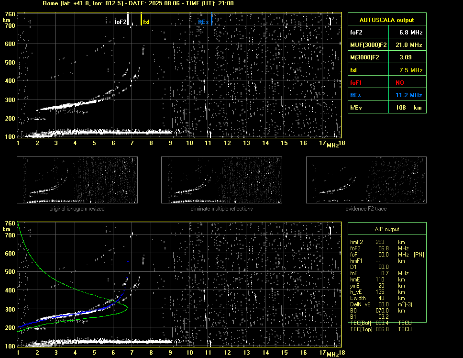Click the Rome date and time title
The image size is (463, 358).
[138, 3]
